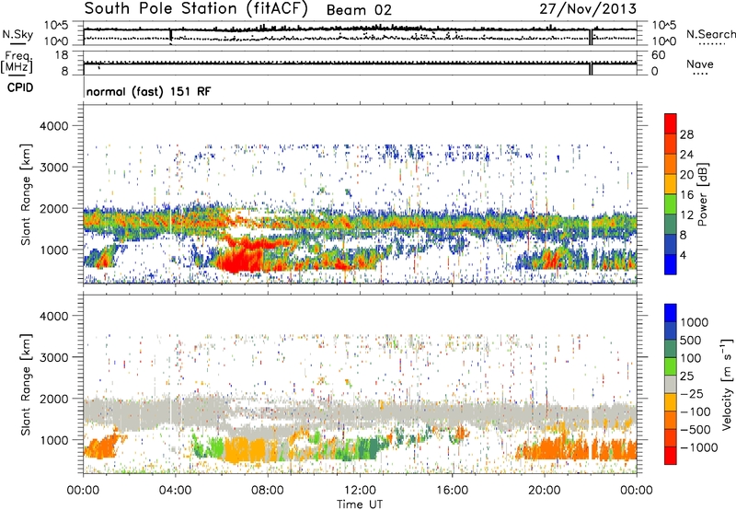Click the "Time UT" axis title
The image size is (736, 510).
(360, 504)
